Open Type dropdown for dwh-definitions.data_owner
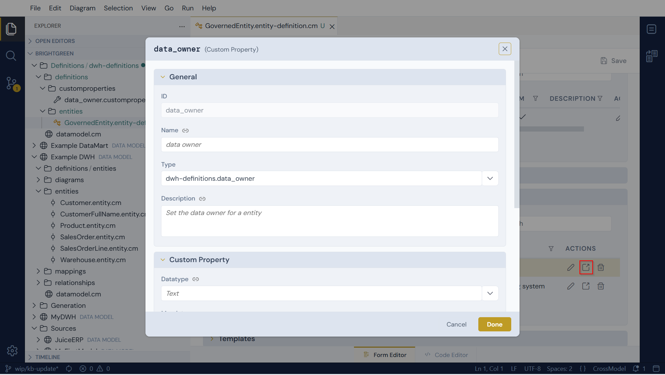Image resolution: width=665 pixels, height=375 pixels. pos(490,178)
